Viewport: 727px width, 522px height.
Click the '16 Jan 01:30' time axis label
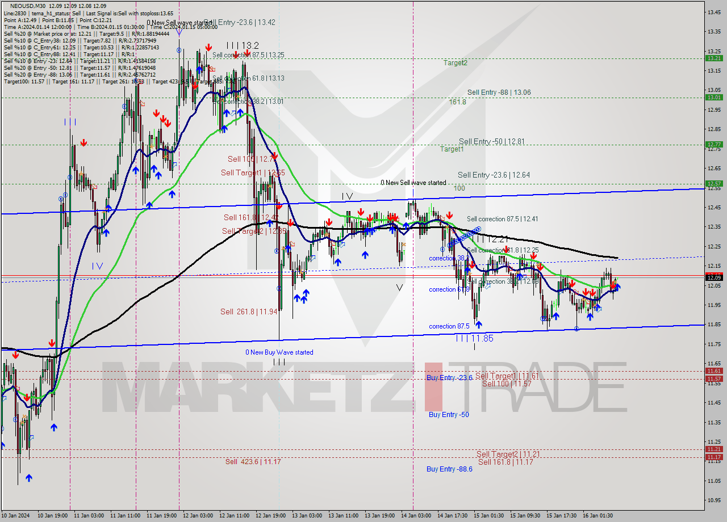[x=598, y=516]
